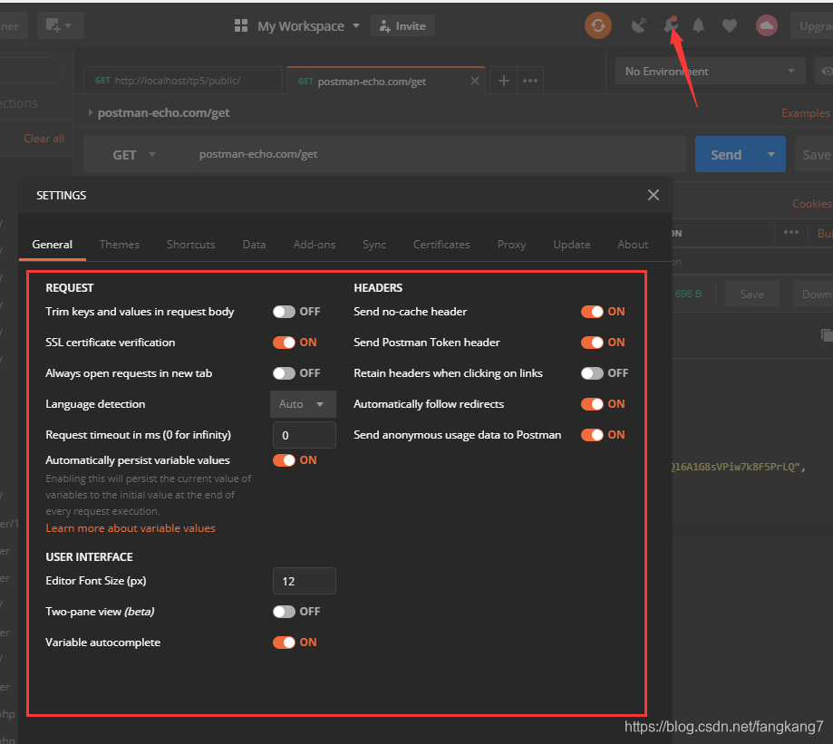Add a new request tab
This screenshot has height=744, width=833.
click(504, 81)
